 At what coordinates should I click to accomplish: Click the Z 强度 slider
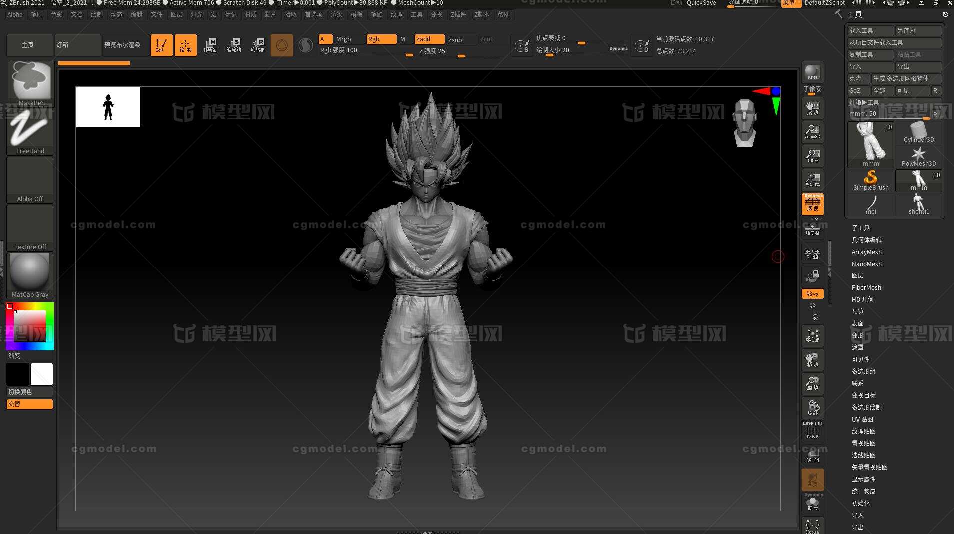[x=461, y=51]
